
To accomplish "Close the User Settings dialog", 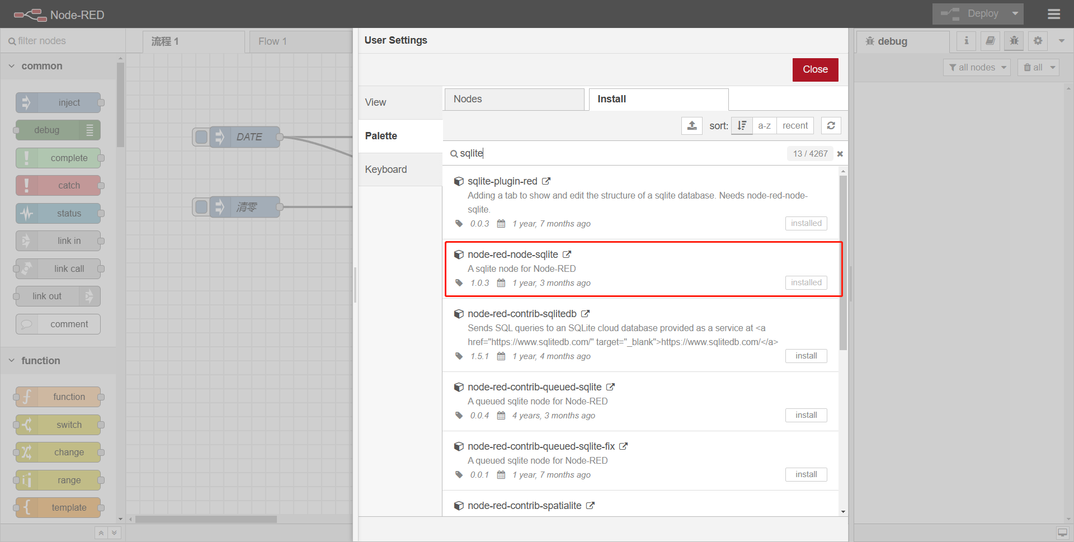I will pyautogui.click(x=815, y=69).
